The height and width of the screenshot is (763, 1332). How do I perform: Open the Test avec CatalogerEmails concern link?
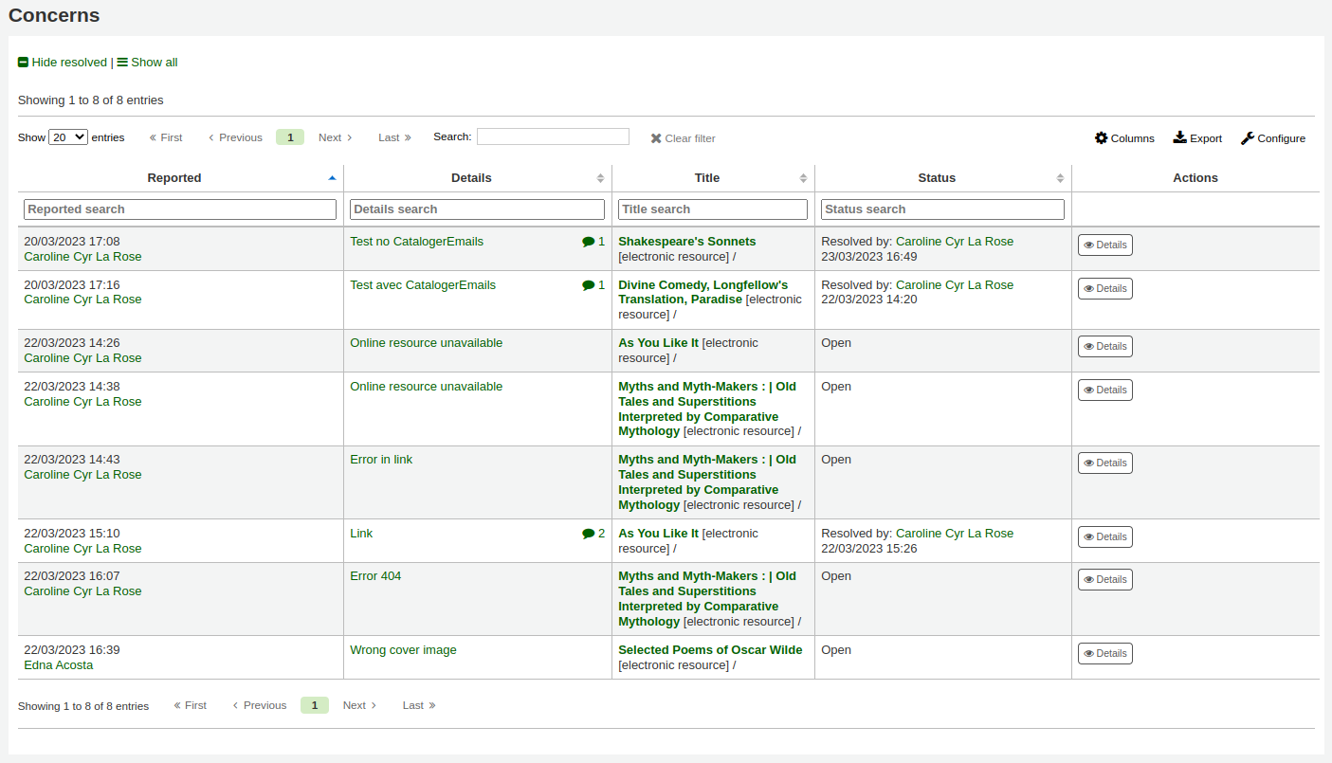coord(423,285)
